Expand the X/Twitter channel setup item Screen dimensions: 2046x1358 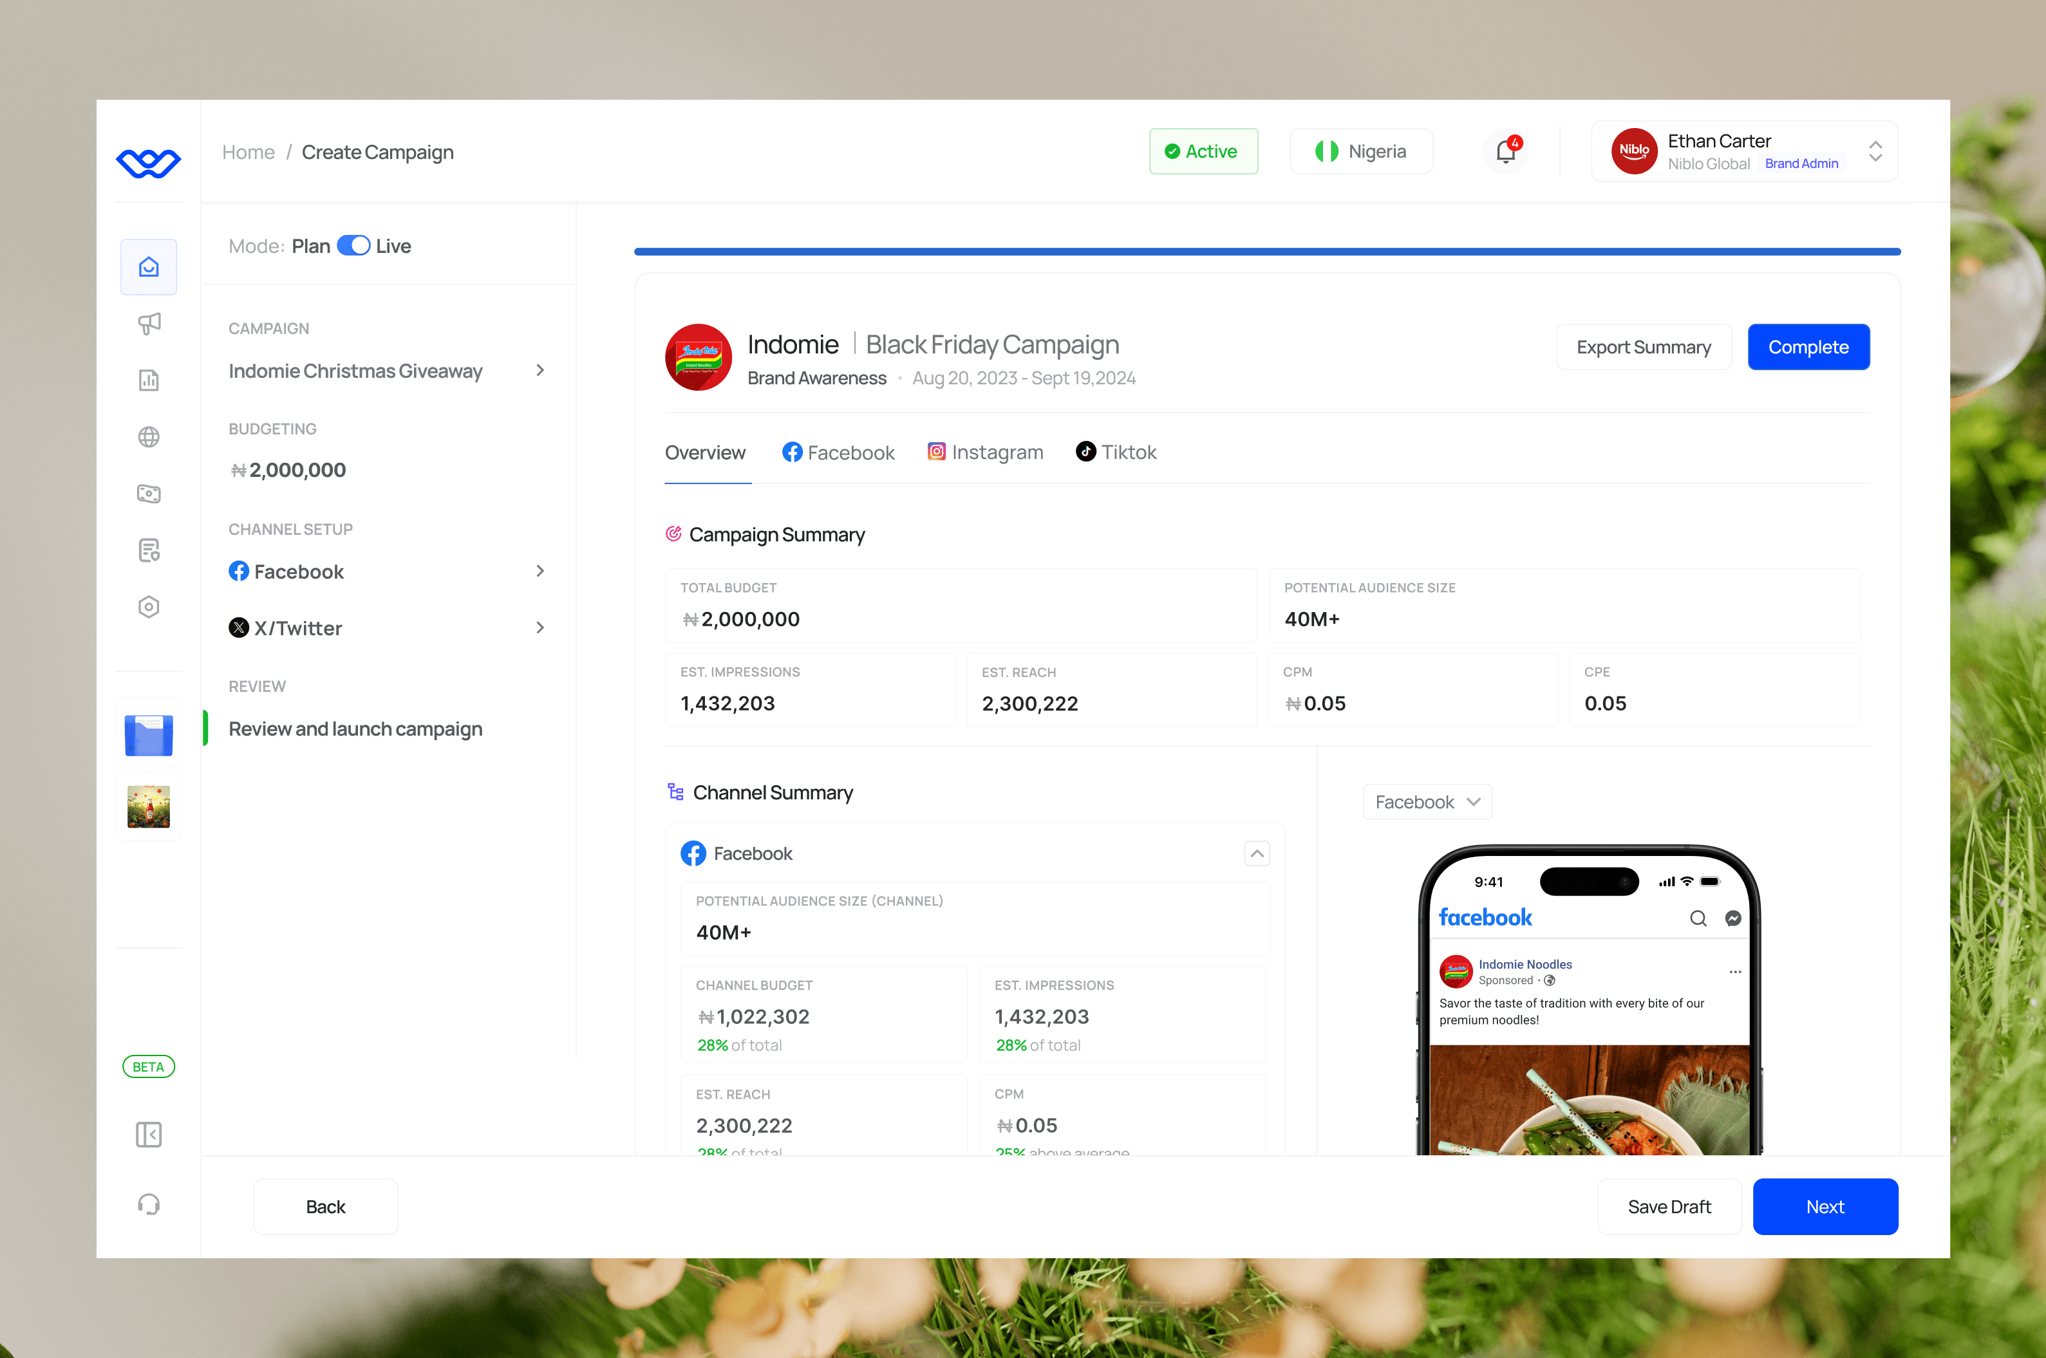click(540, 628)
